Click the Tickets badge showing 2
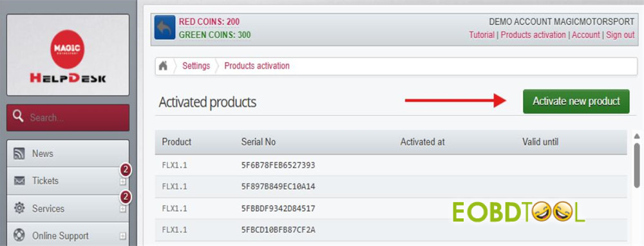 click(126, 169)
